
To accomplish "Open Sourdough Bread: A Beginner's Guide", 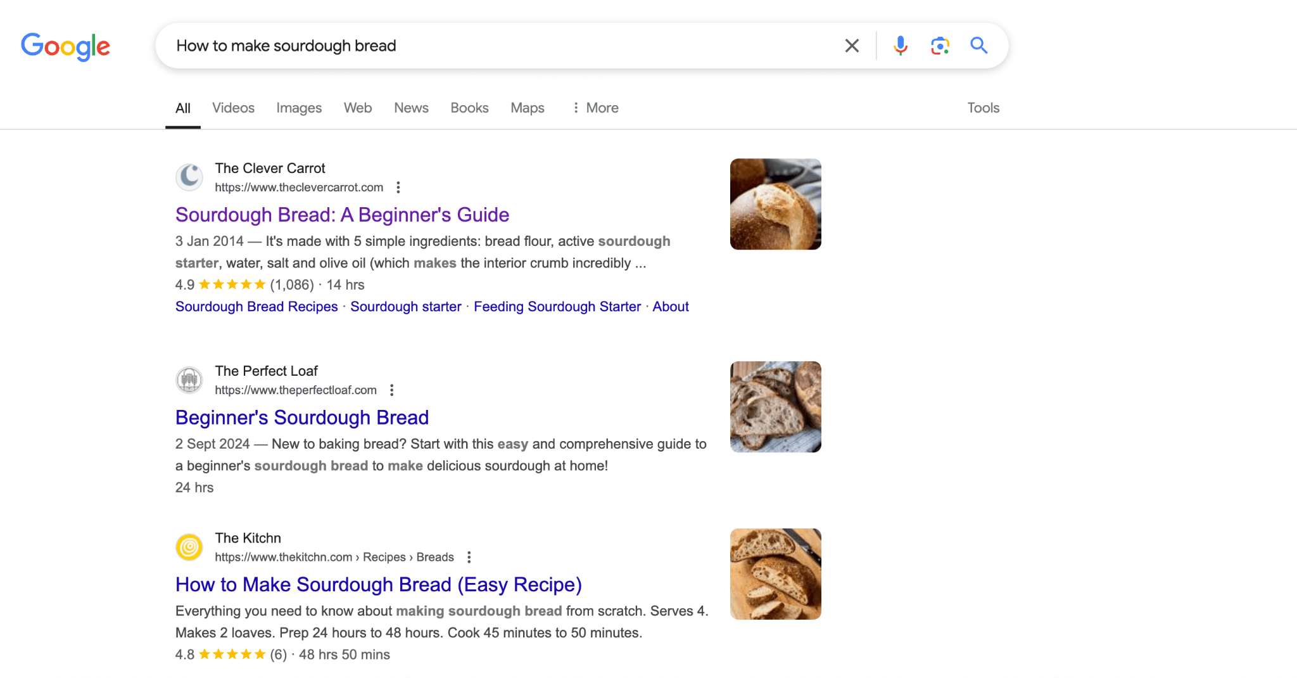I will click(342, 215).
